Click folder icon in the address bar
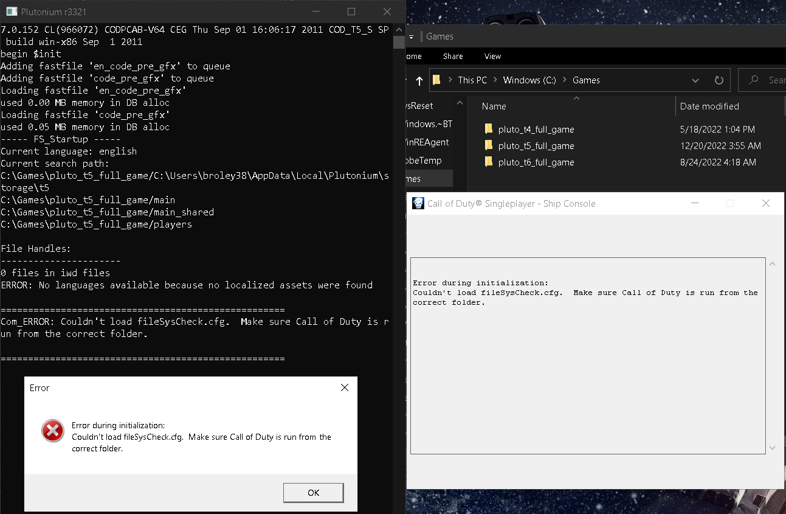Image resolution: width=786 pixels, height=514 pixels. (436, 80)
